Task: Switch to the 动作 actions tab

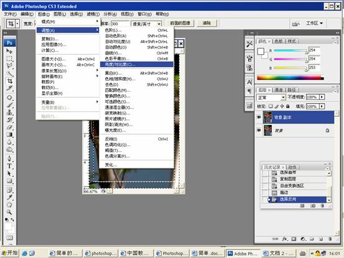Action: point(292,167)
